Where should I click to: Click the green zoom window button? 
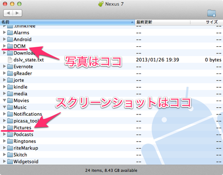click(x=19, y=4)
